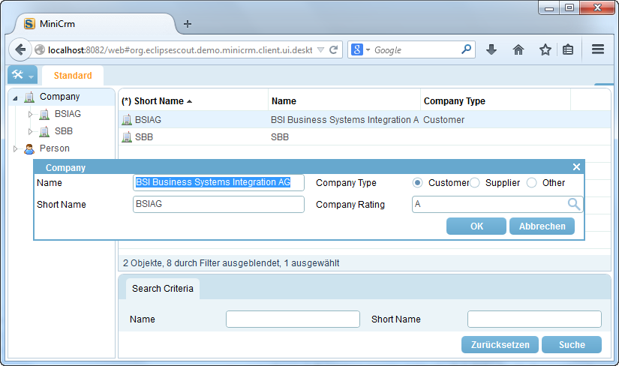Switch to the Standard tab
The image size is (619, 366).
tap(73, 76)
